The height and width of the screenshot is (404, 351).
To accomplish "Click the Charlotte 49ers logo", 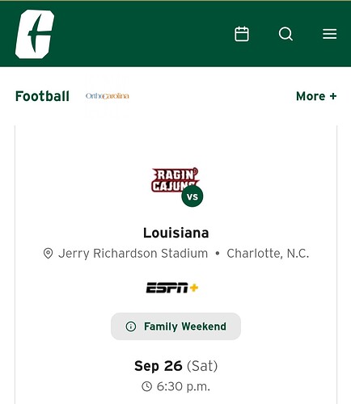I will point(35,34).
